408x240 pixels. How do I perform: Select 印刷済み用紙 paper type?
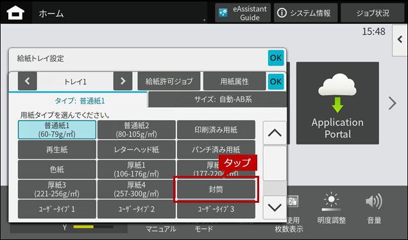(216, 130)
